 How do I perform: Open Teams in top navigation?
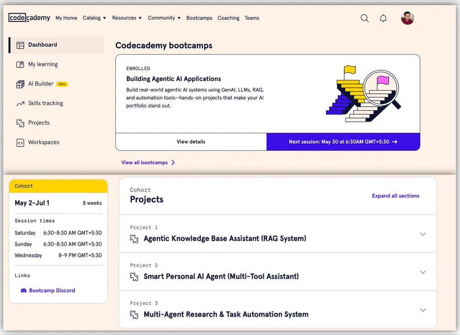tap(252, 18)
